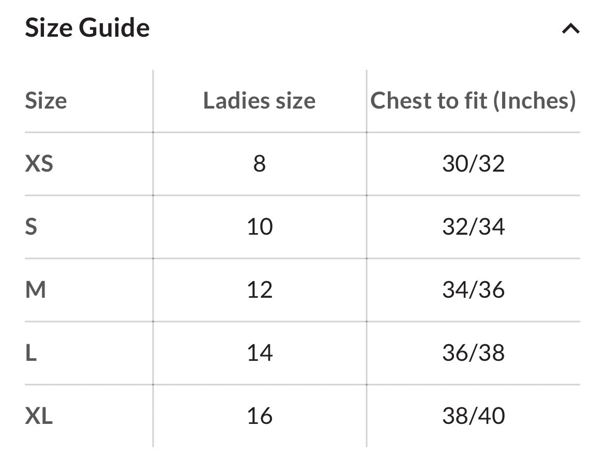Select the L size row label

tap(31, 353)
